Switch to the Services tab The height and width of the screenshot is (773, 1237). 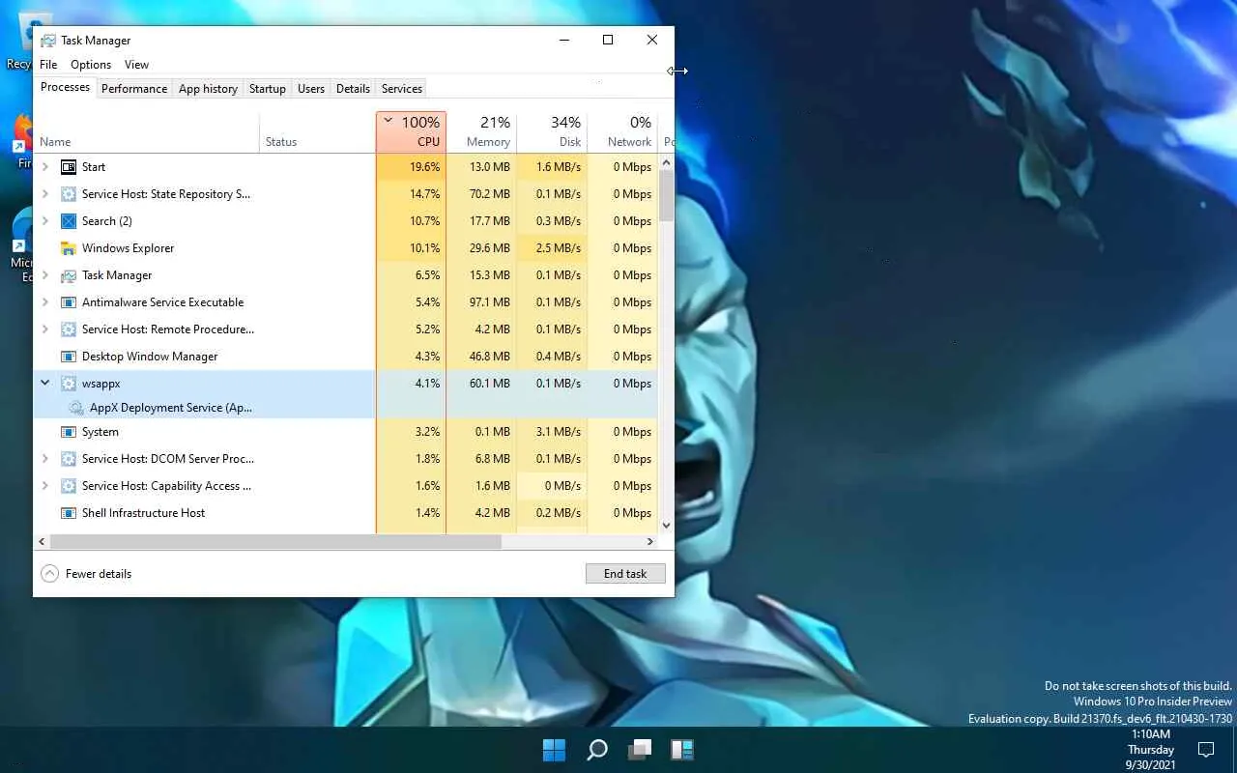click(x=402, y=89)
